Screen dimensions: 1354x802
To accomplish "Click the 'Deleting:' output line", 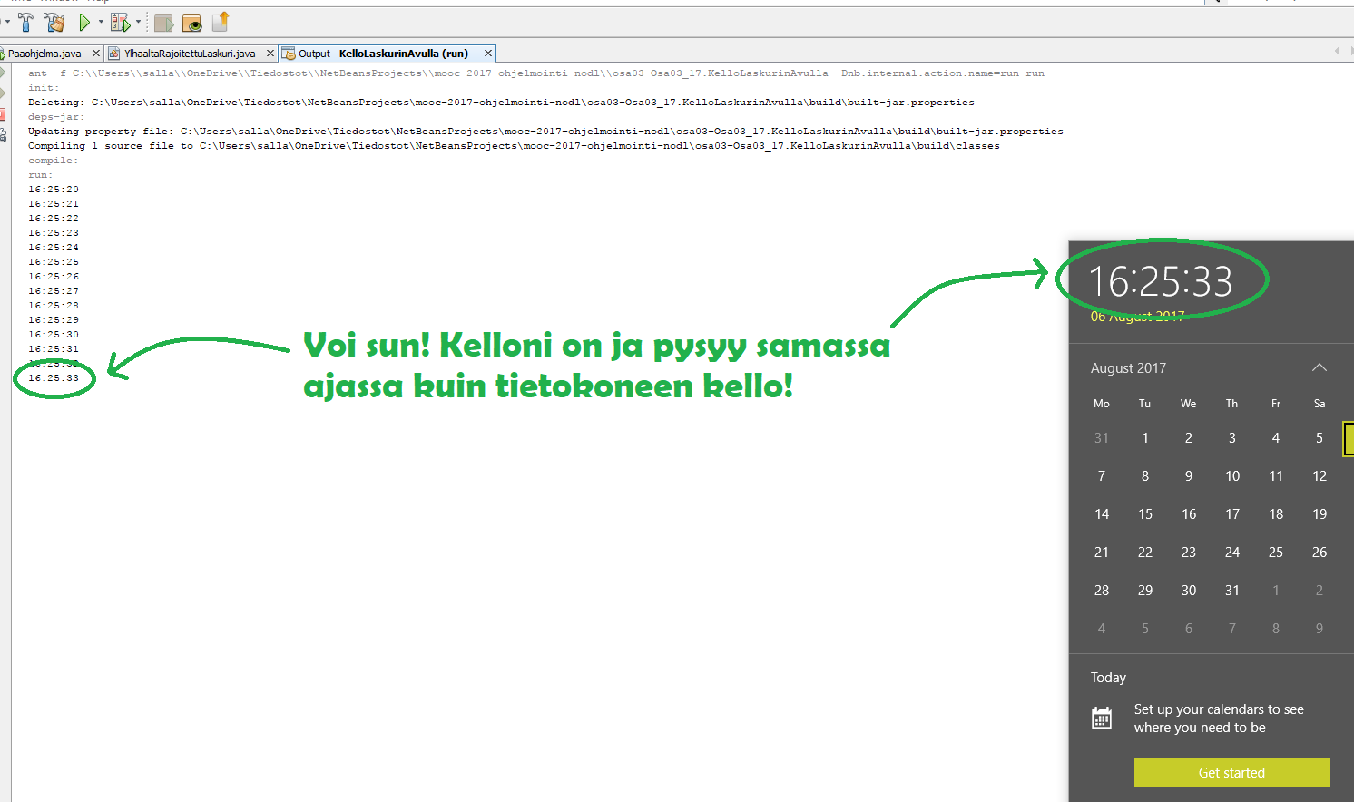I will coord(501,103).
